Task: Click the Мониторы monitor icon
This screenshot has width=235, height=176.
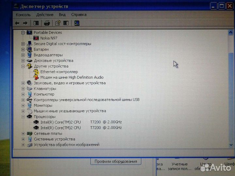Action: 29,105
